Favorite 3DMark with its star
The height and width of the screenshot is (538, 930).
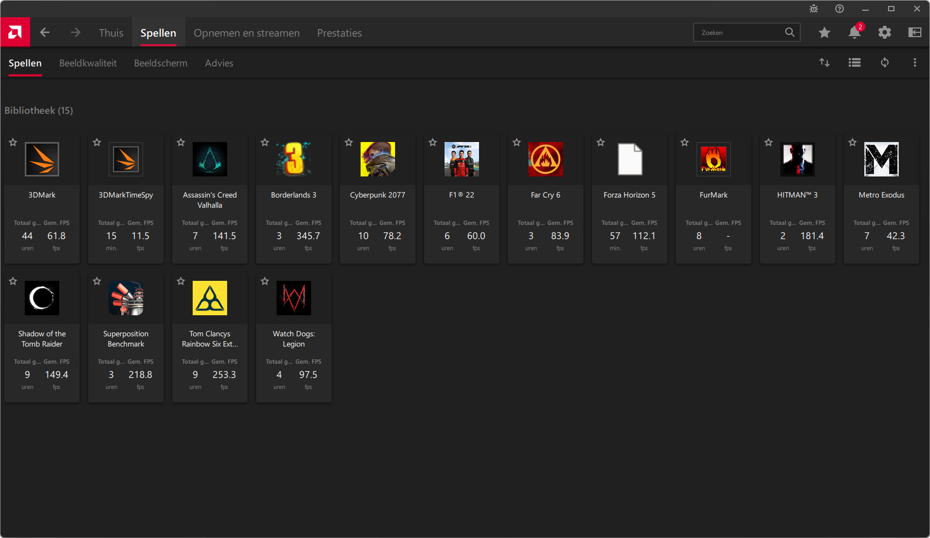[13, 143]
